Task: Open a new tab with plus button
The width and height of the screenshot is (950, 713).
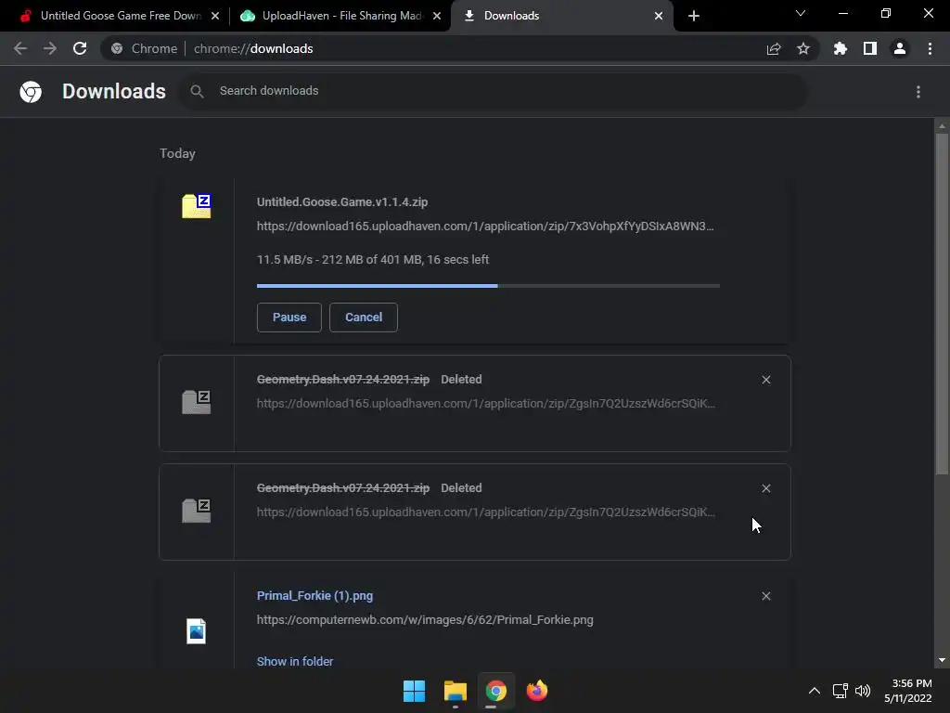Action: point(694,16)
